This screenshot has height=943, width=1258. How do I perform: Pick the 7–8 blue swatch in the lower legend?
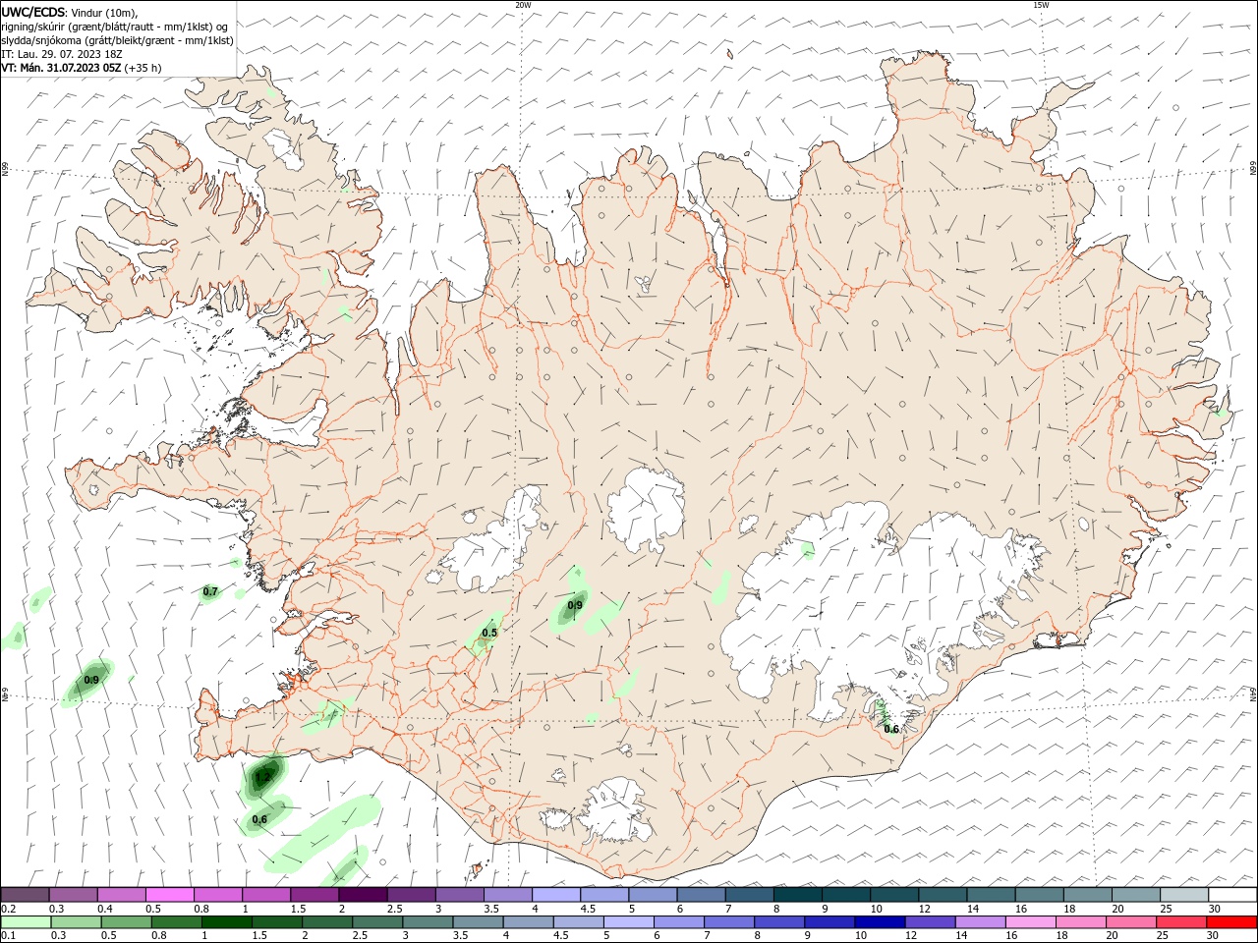(x=729, y=922)
